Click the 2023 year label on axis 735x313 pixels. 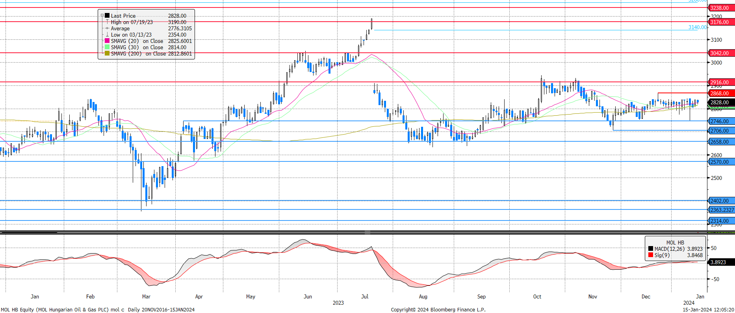point(338,303)
